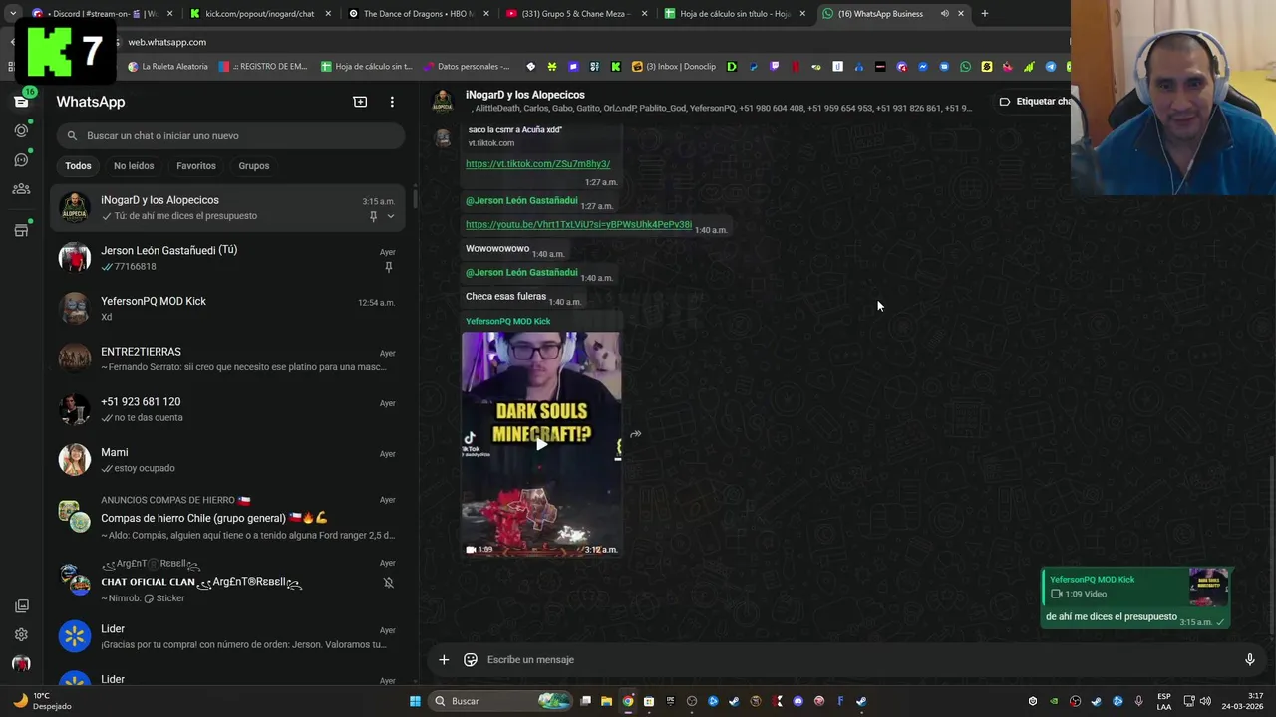Open the youtu.be link in chat

point(578,225)
